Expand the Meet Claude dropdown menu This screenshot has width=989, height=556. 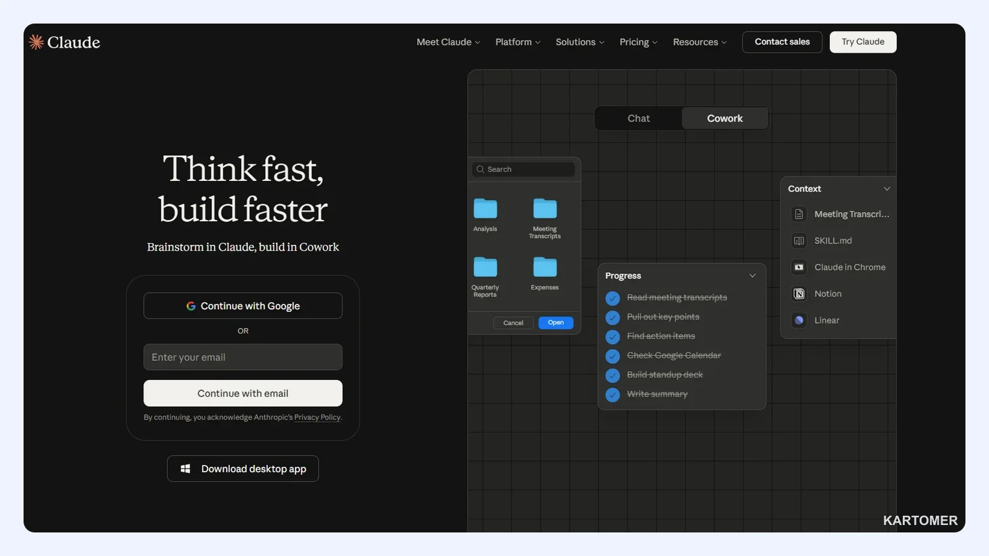coord(448,42)
